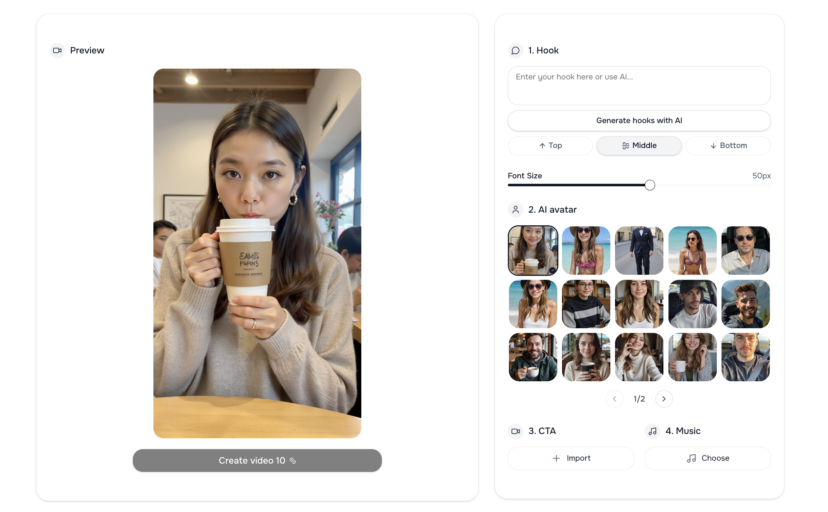Click the Hook speech bubble icon
Viewport: 828px width, 512px height.
(515, 51)
